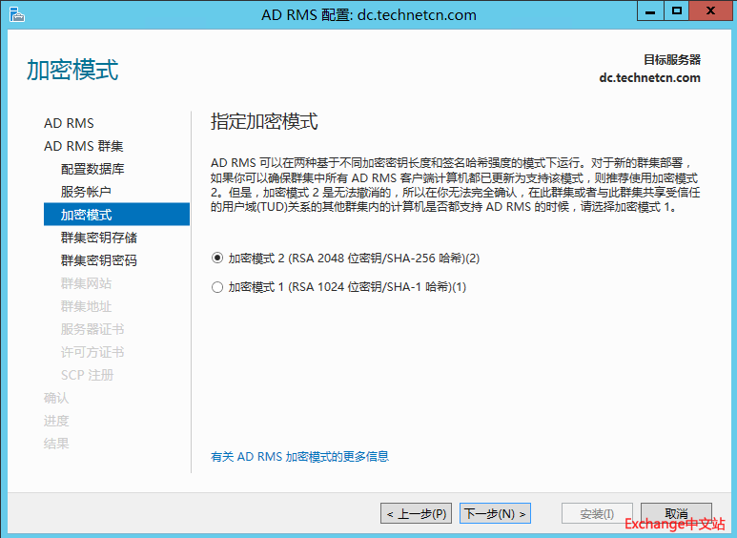Click the disabled 安装(I) install button

tap(597, 514)
